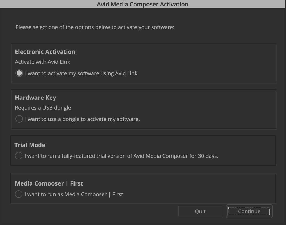This screenshot has width=286, height=225.
Task: Click the fully-featured trial version label text
Action: 121,156
